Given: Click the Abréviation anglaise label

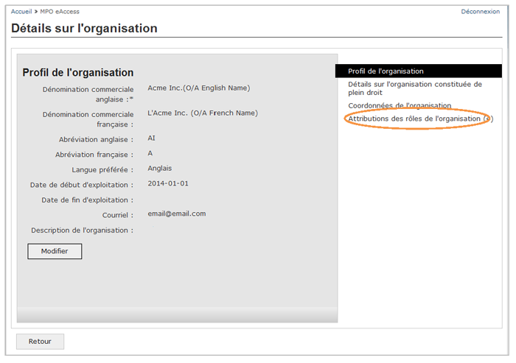Looking at the screenshot, I should [96, 140].
